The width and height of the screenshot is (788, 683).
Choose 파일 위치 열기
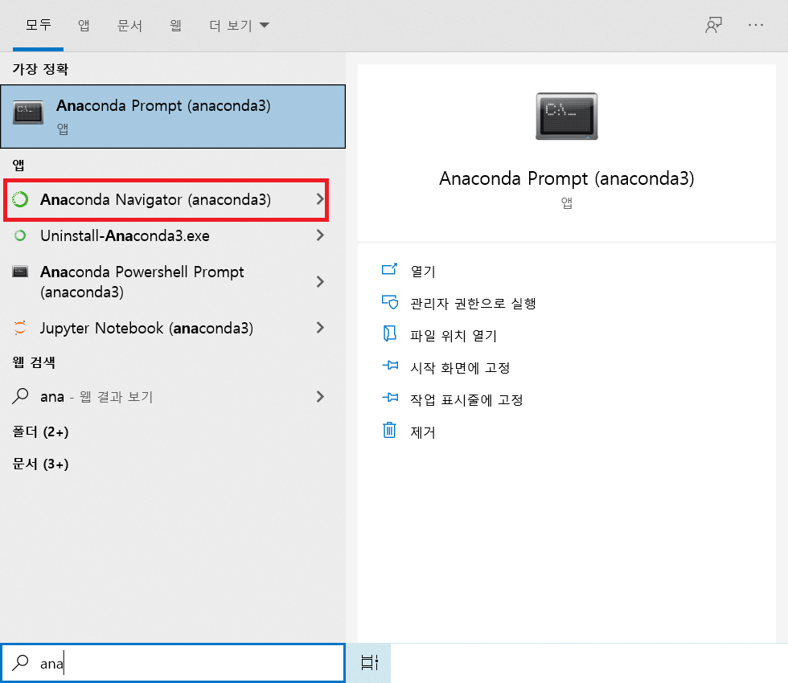pos(454,336)
